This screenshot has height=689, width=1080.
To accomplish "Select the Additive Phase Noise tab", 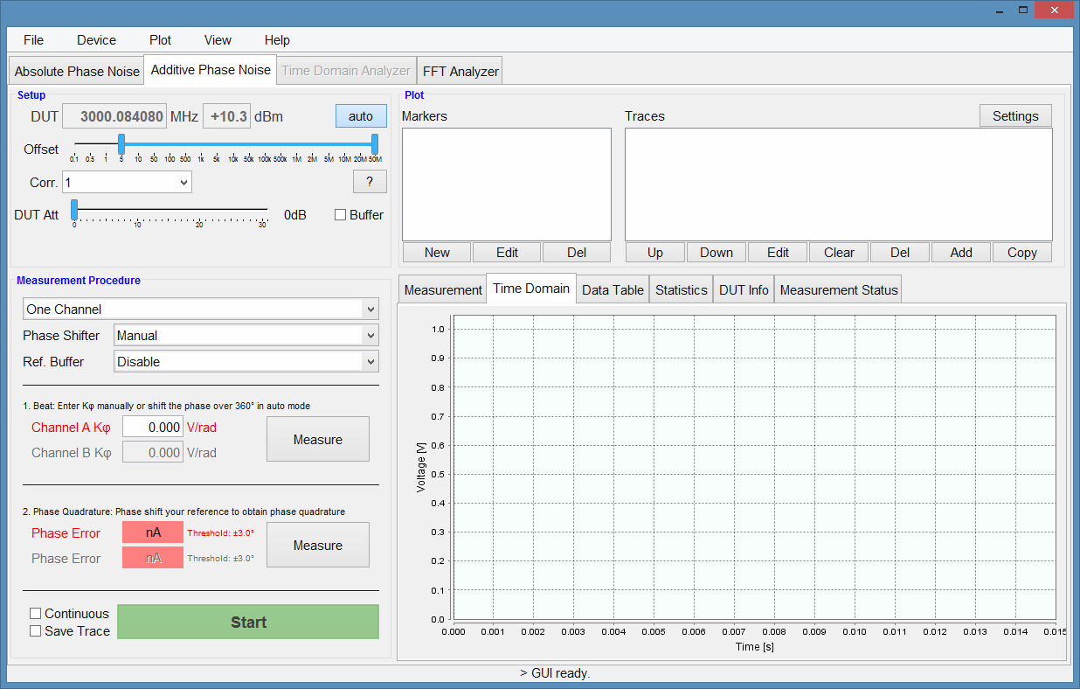I will point(211,70).
